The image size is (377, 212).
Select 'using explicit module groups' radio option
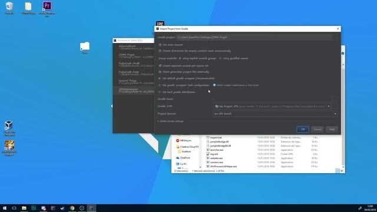click(180, 58)
